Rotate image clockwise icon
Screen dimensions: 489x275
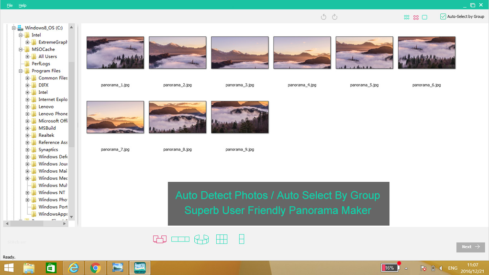click(334, 17)
